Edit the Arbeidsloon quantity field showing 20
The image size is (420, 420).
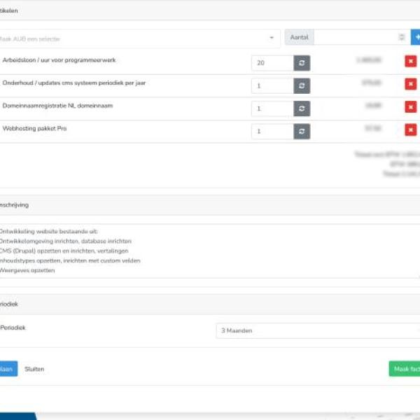click(x=272, y=63)
